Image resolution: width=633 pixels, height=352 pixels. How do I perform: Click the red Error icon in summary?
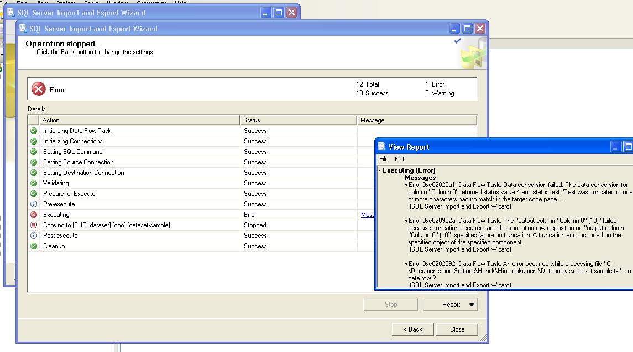coord(38,89)
